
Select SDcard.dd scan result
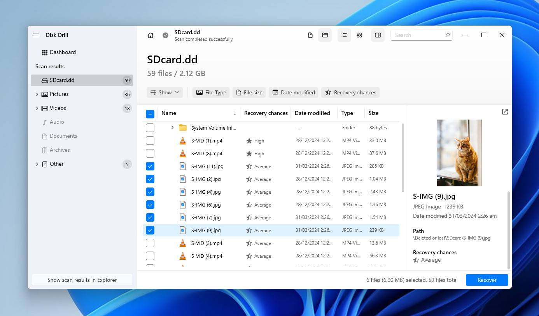coord(82,80)
